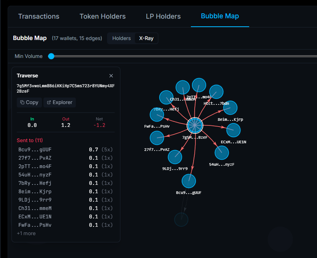317x258 pixels.
Task: Click the dimmed bubble below Bcu9...gUUF
Action: pyautogui.click(x=181, y=220)
